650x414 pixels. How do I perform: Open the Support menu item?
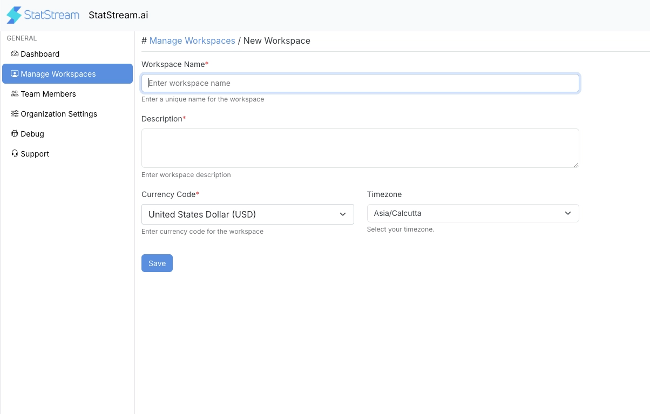67,154
